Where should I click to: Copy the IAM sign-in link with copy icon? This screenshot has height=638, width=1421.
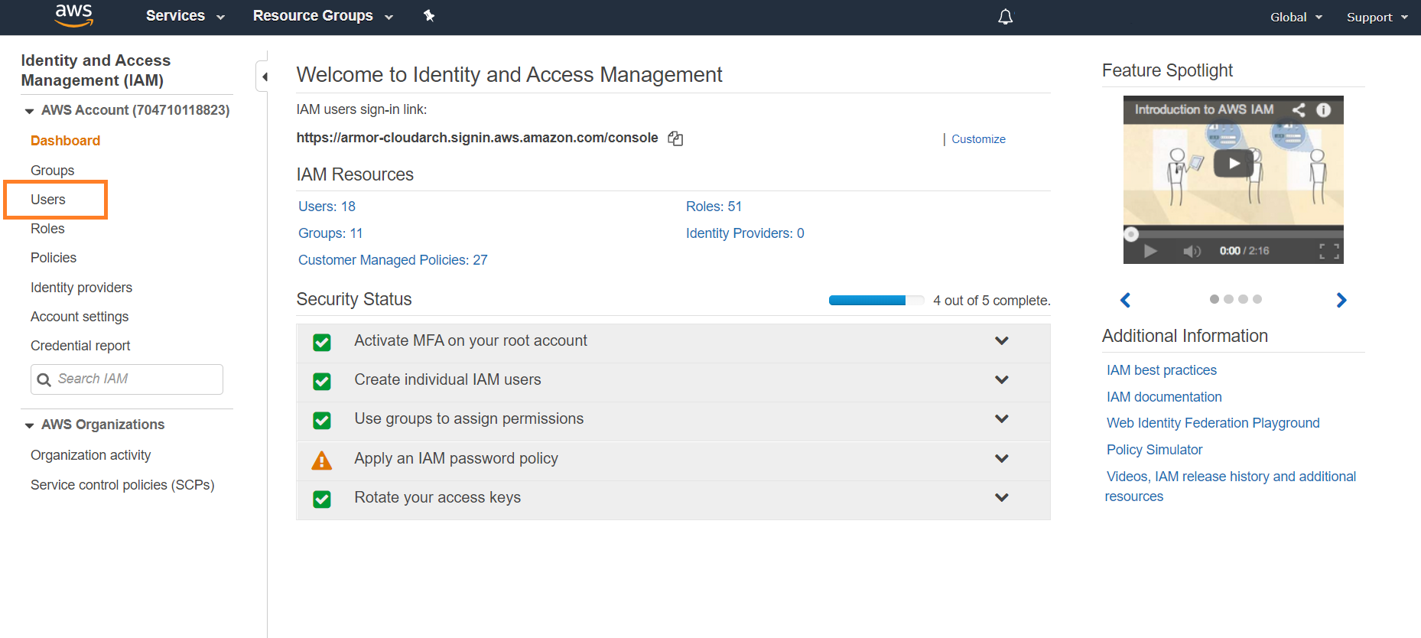(675, 138)
